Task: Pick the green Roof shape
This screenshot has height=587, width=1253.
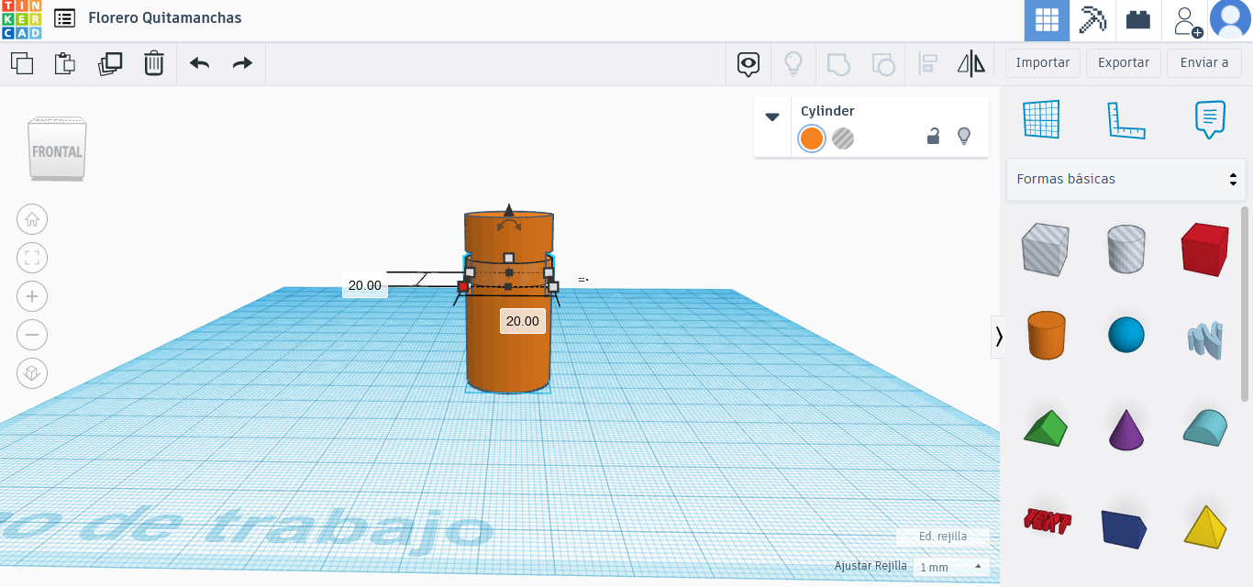Action: (x=1046, y=427)
